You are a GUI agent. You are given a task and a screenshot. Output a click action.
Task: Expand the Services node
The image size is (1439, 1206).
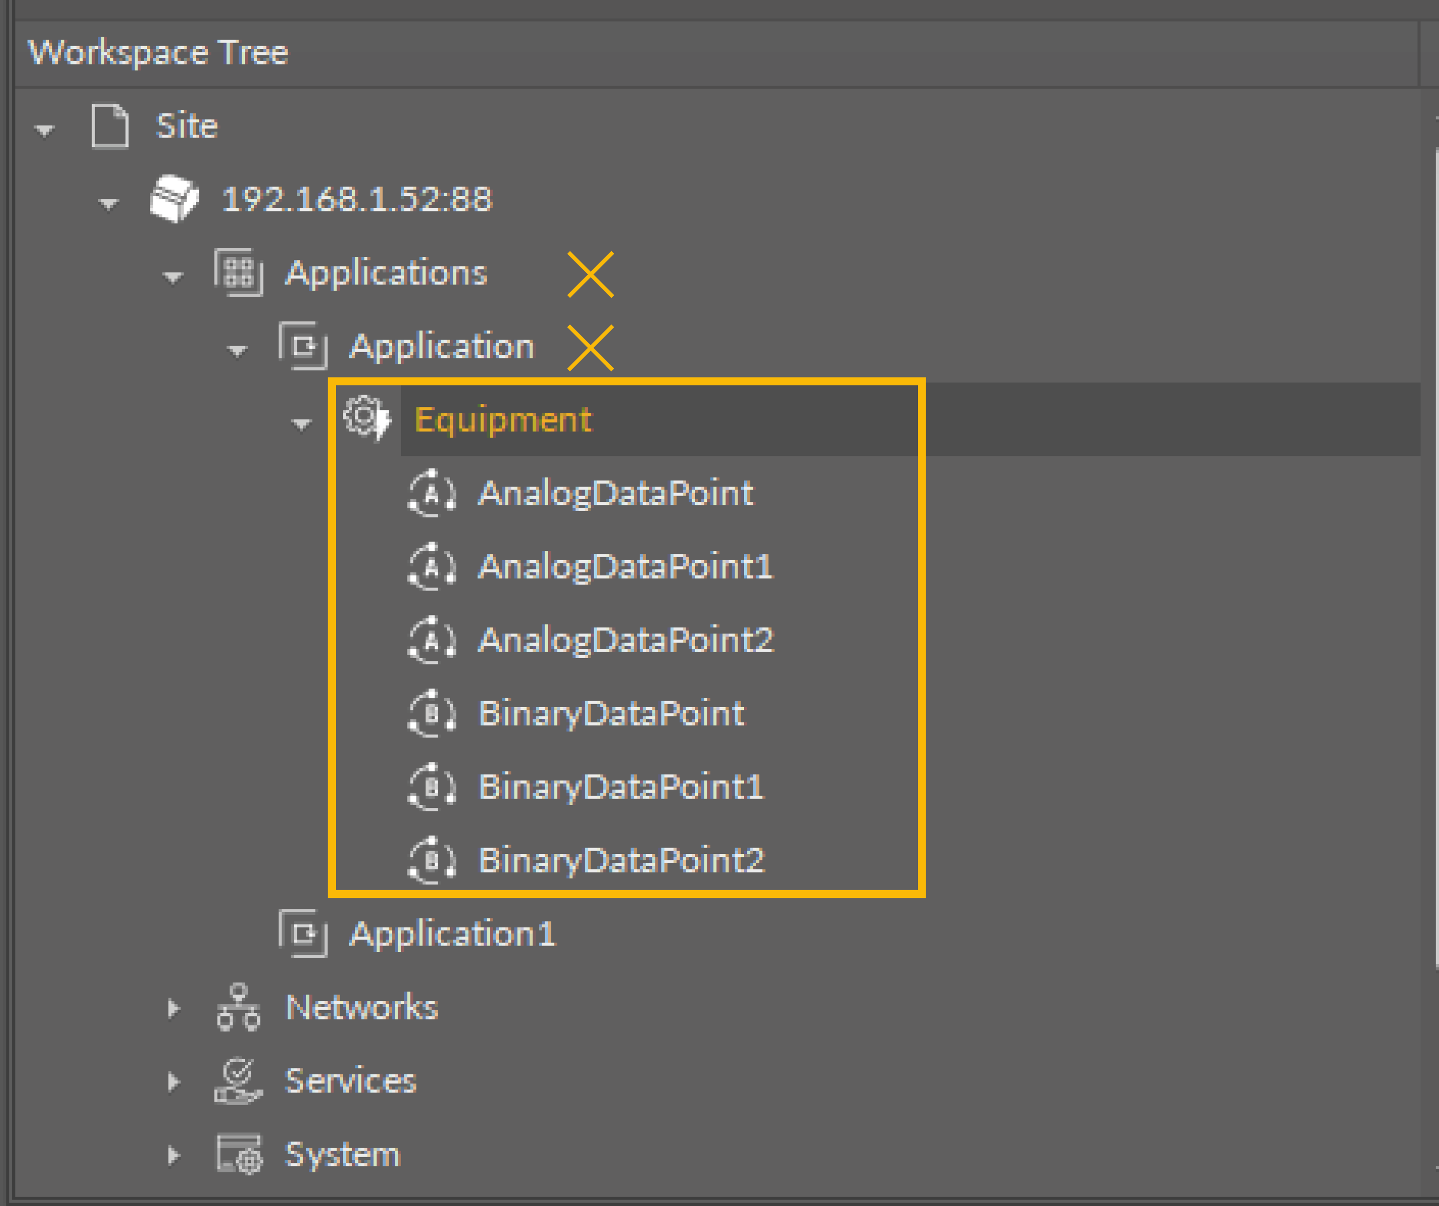pyautogui.click(x=173, y=1081)
